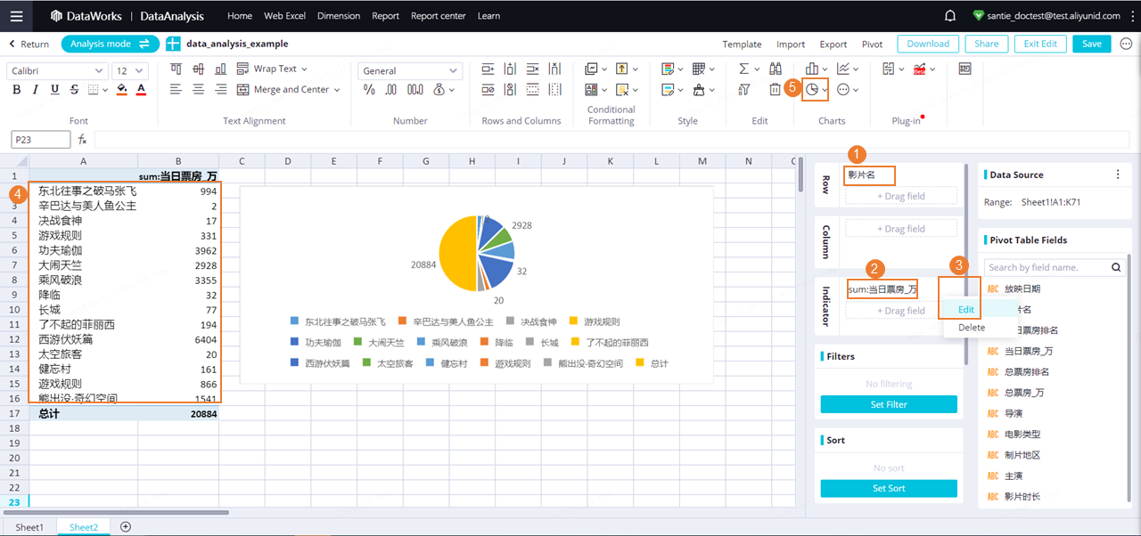Open the hamburger main menu

pyautogui.click(x=17, y=16)
